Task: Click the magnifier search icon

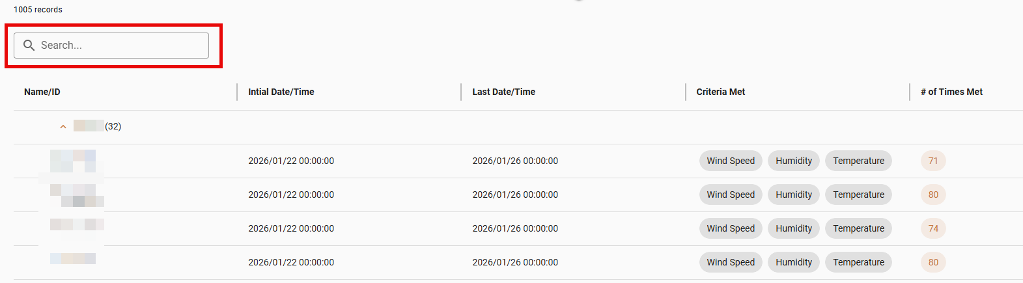Action: [x=29, y=45]
